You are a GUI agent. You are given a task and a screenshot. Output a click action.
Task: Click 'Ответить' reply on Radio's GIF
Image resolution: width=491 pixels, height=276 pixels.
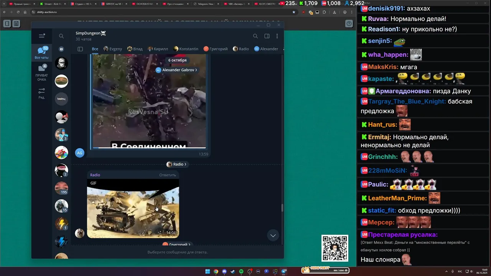click(x=168, y=175)
